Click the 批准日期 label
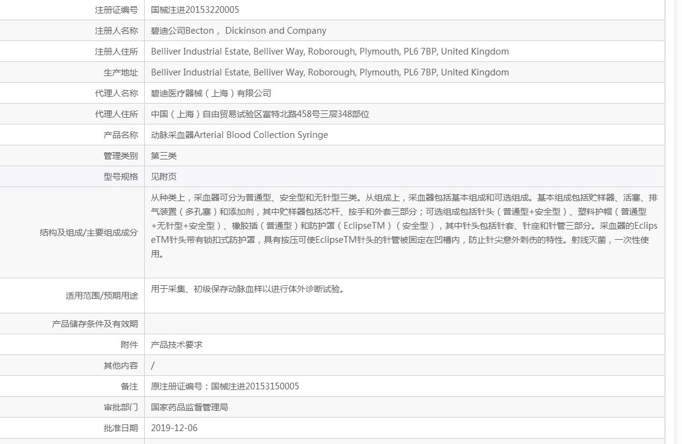Viewport: 682px width, 444px height. pos(120,428)
